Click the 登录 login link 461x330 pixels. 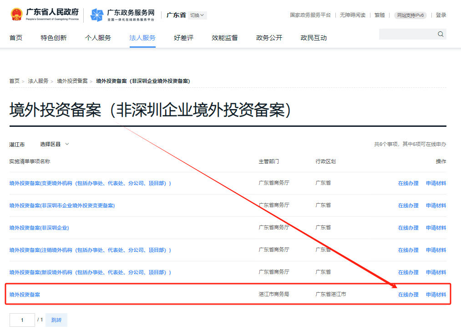point(441,15)
